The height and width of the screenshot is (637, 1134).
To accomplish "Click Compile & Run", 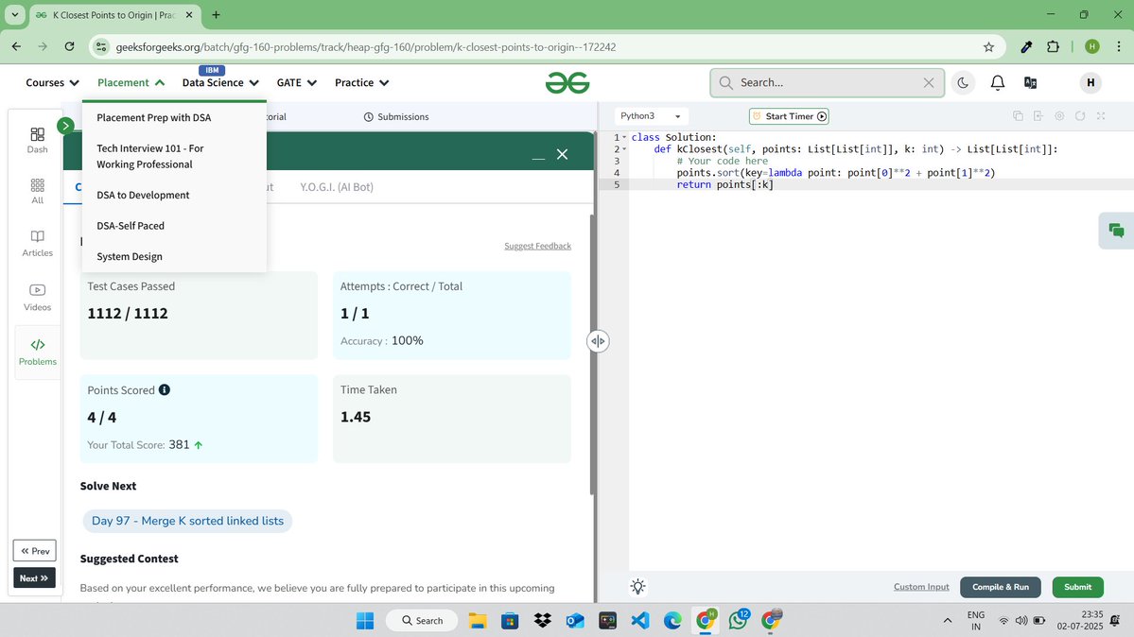I will coord(1001,587).
